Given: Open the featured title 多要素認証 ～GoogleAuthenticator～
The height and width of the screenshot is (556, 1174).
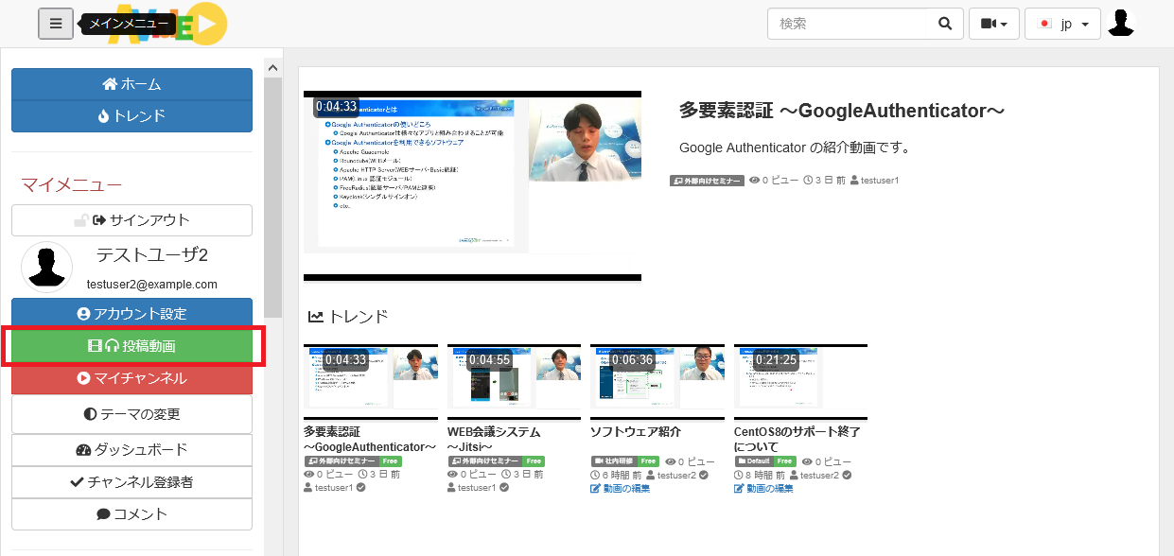Looking at the screenshot, I should pos(841,111).
